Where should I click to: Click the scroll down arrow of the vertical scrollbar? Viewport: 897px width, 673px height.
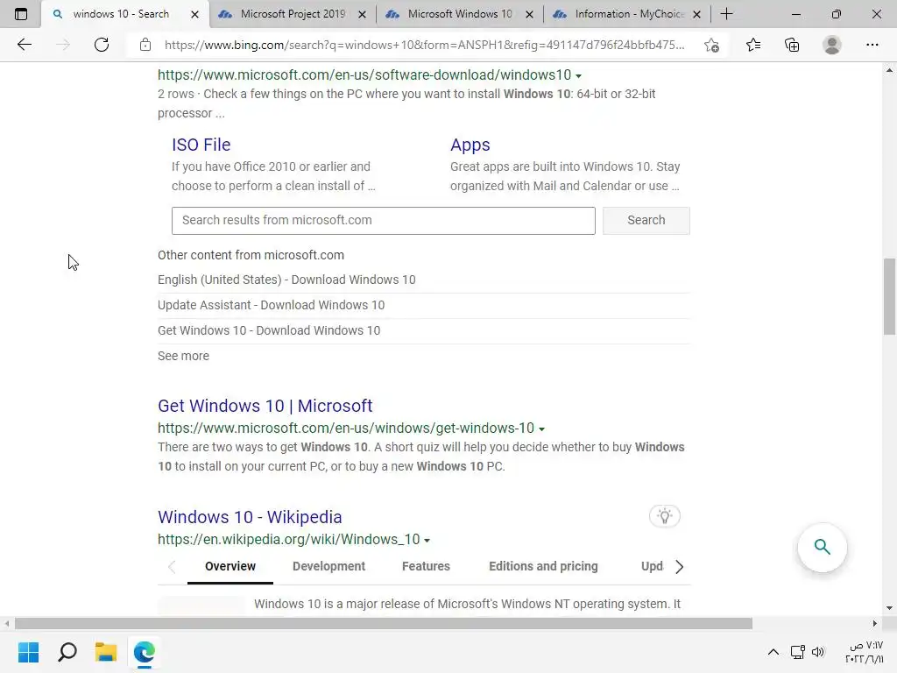[889, 608]
